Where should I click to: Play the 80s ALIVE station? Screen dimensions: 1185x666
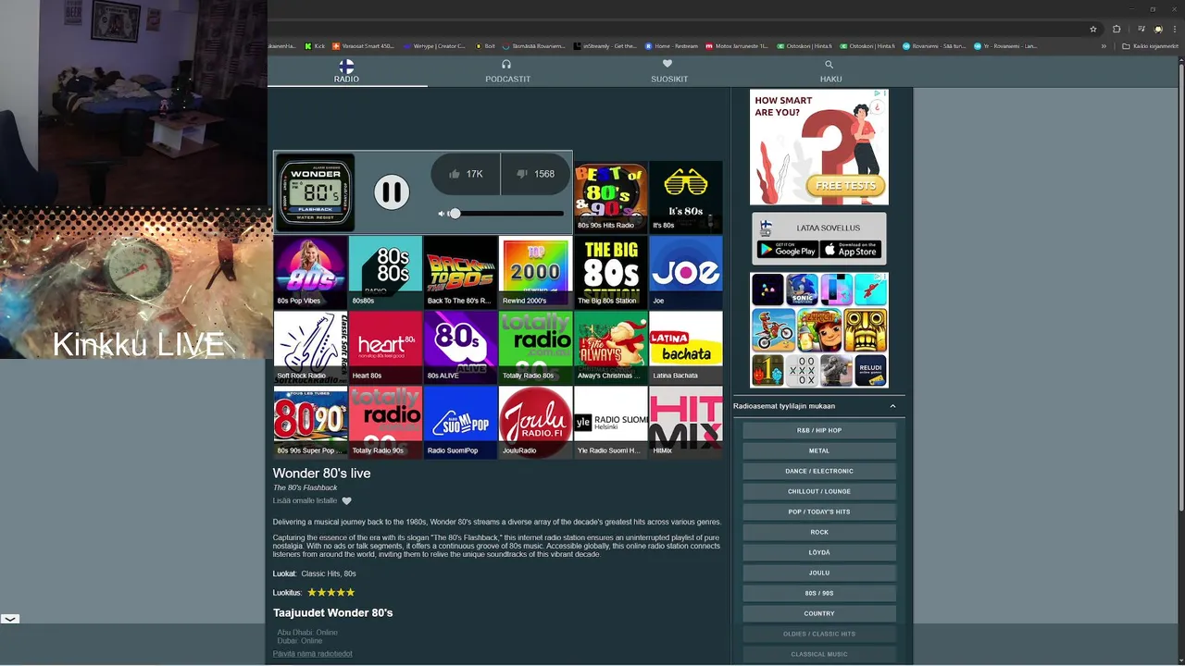click(x=461, y=347)
